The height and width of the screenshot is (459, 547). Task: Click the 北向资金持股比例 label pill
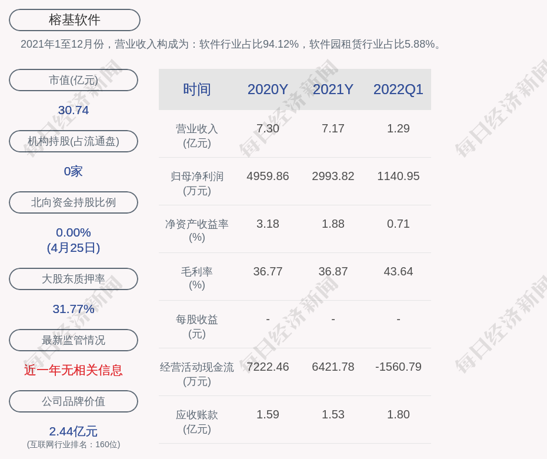[x=74, y=202]
